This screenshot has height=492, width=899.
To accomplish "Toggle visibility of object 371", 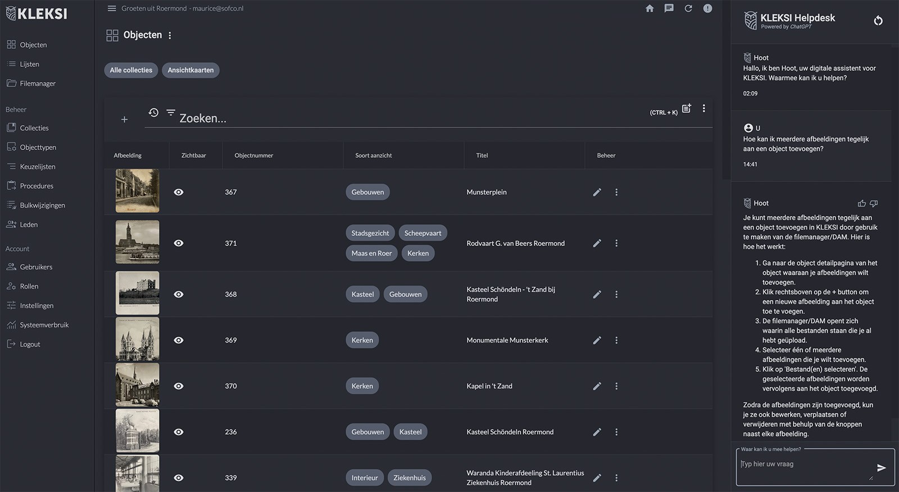I will (179, 243).
